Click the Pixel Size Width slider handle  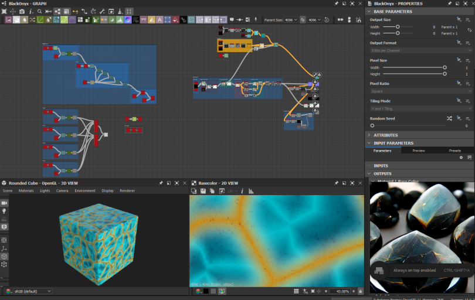(445, 67)
